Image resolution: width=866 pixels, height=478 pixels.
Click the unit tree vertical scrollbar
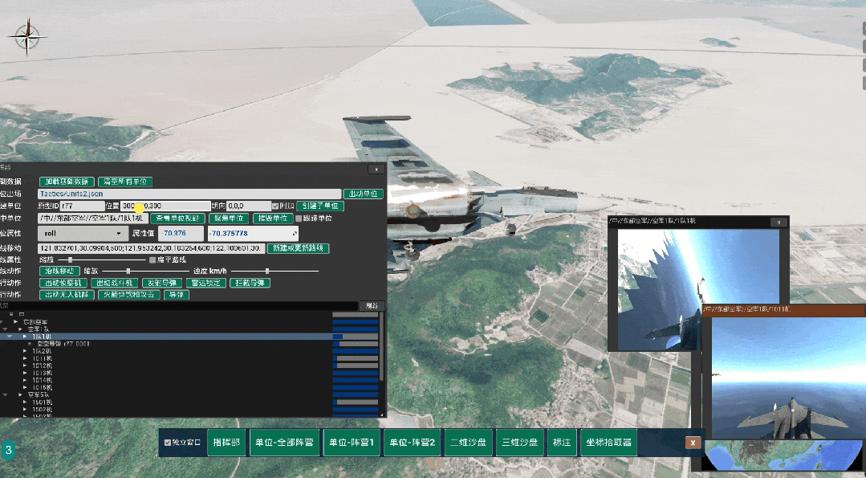382,346
